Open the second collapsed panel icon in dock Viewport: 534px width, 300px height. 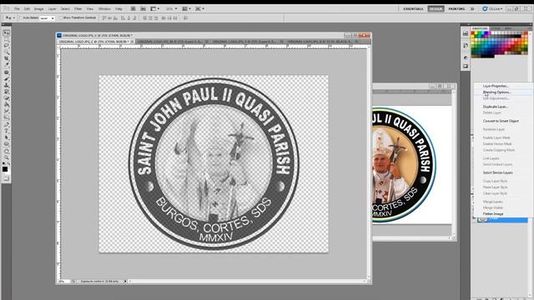coord(466,45)
